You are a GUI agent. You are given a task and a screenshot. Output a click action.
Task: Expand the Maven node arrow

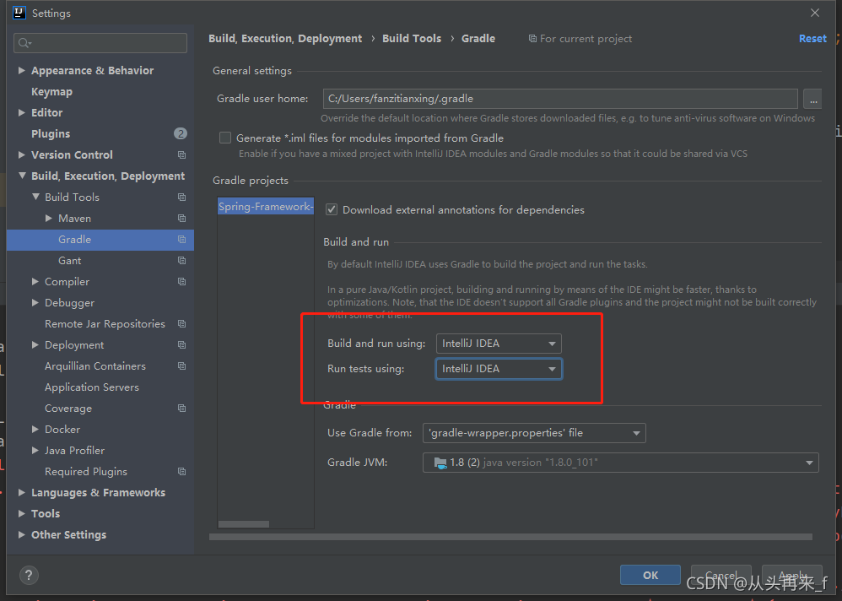(x=49, y=218)
